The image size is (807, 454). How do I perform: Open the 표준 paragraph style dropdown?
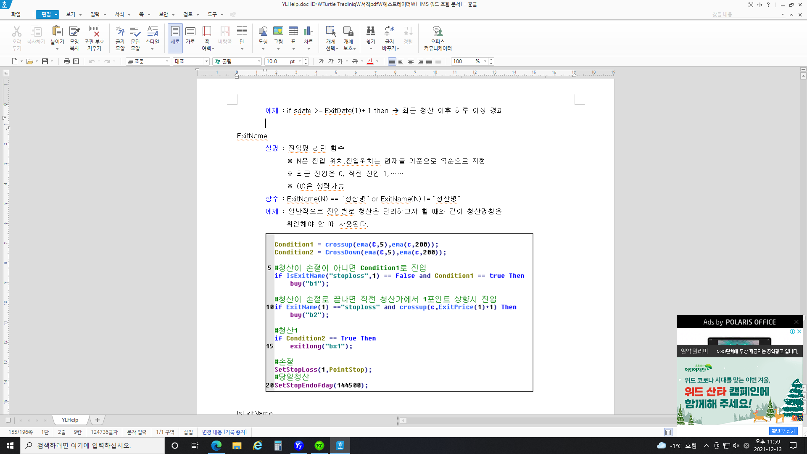click(x=167, y=61)
